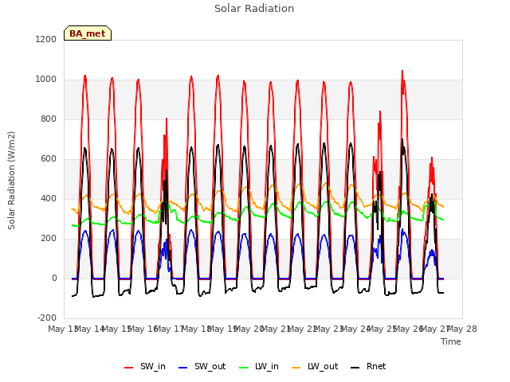Click the BA_met annotation label
Image resolution: width=510 pixels, height=382 pixels.
pos(88,33)
